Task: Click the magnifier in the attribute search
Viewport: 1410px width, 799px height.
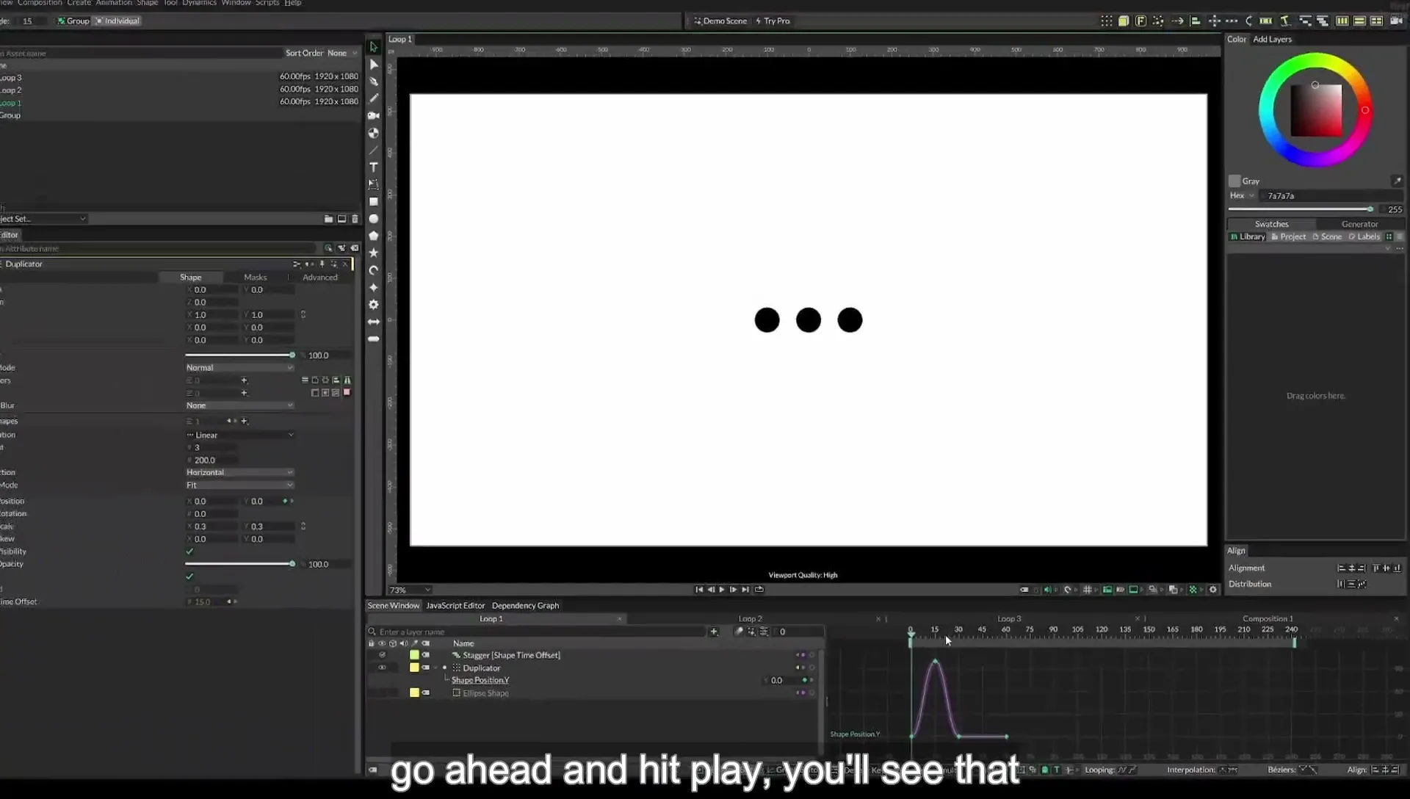Action: point(328,248)
